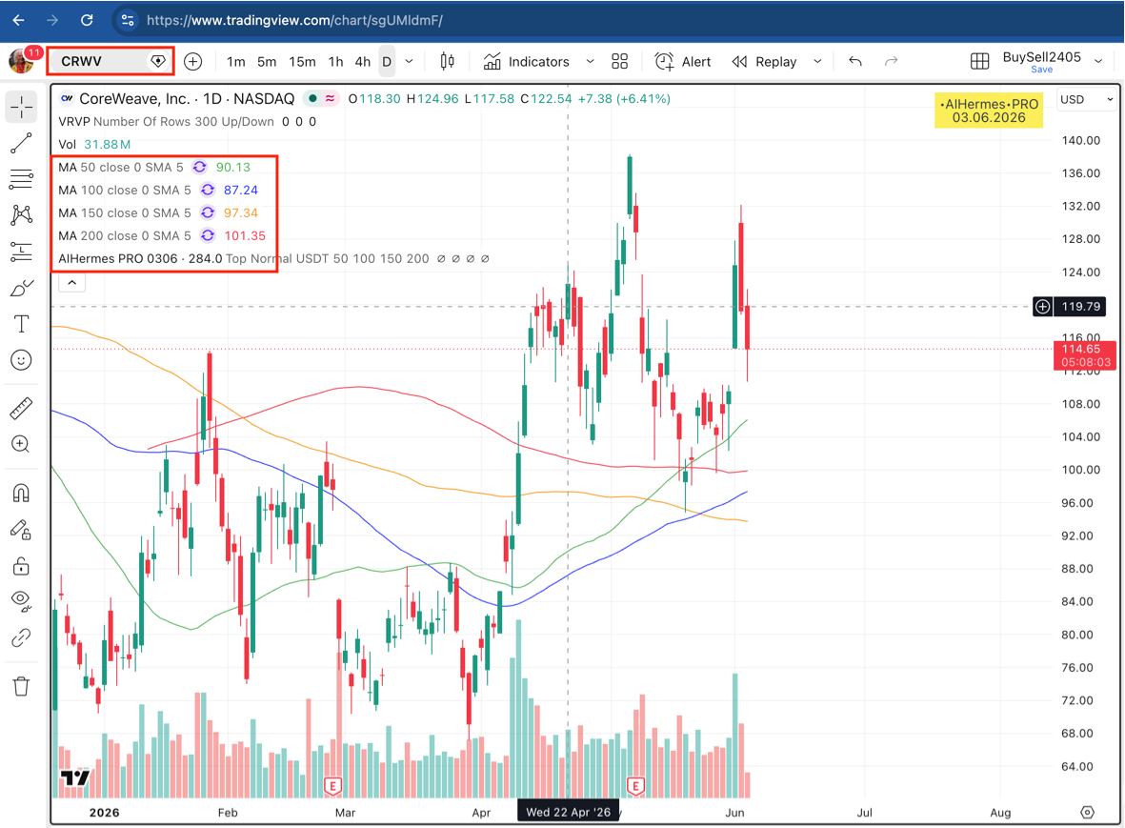This screenshot has height=828, width=1125.
Task: Expand the dropdown next to Replay
Action: [x=817, y=62]
